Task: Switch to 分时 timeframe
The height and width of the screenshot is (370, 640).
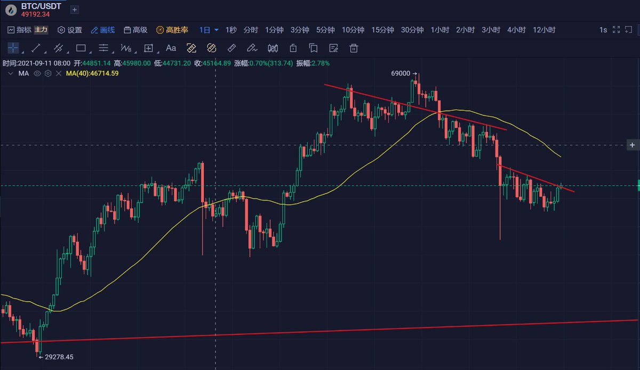Action: coord(251,30)
